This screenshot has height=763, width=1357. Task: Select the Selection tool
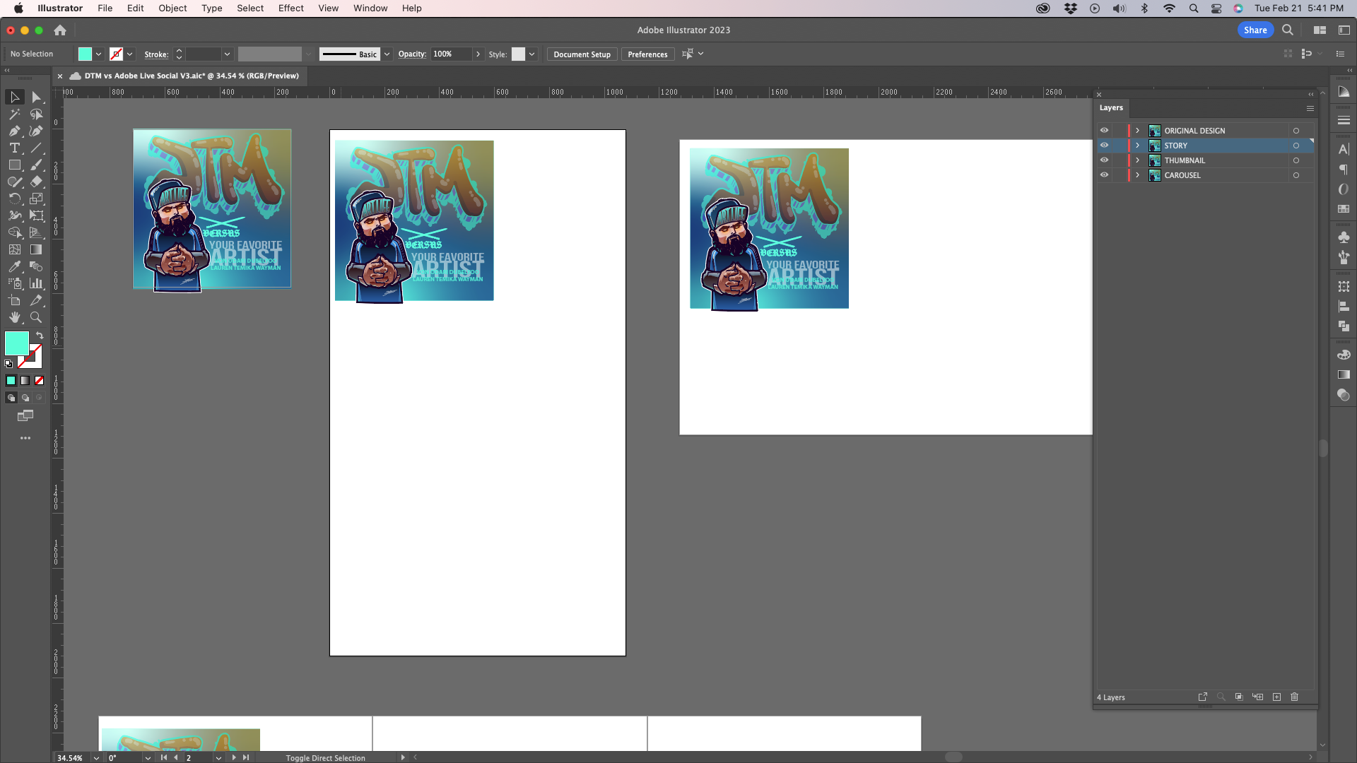tap(14, 97)
